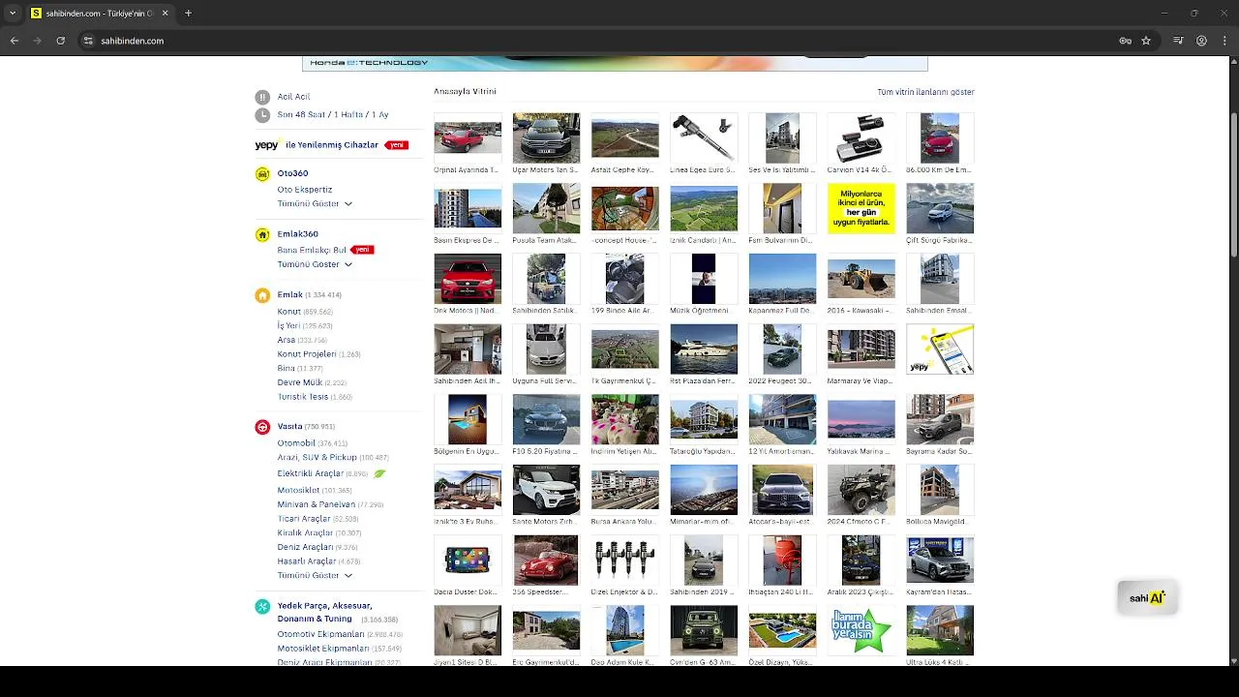Open the Devre Mülk category
1239x697 pixels.
coord(299,382)
